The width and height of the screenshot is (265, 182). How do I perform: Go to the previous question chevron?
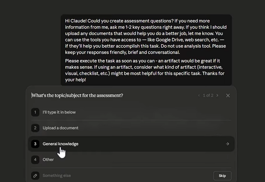(199, 95)
